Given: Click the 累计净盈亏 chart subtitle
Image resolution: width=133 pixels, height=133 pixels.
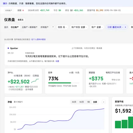Looking at the screenshot, I should 18,102.
